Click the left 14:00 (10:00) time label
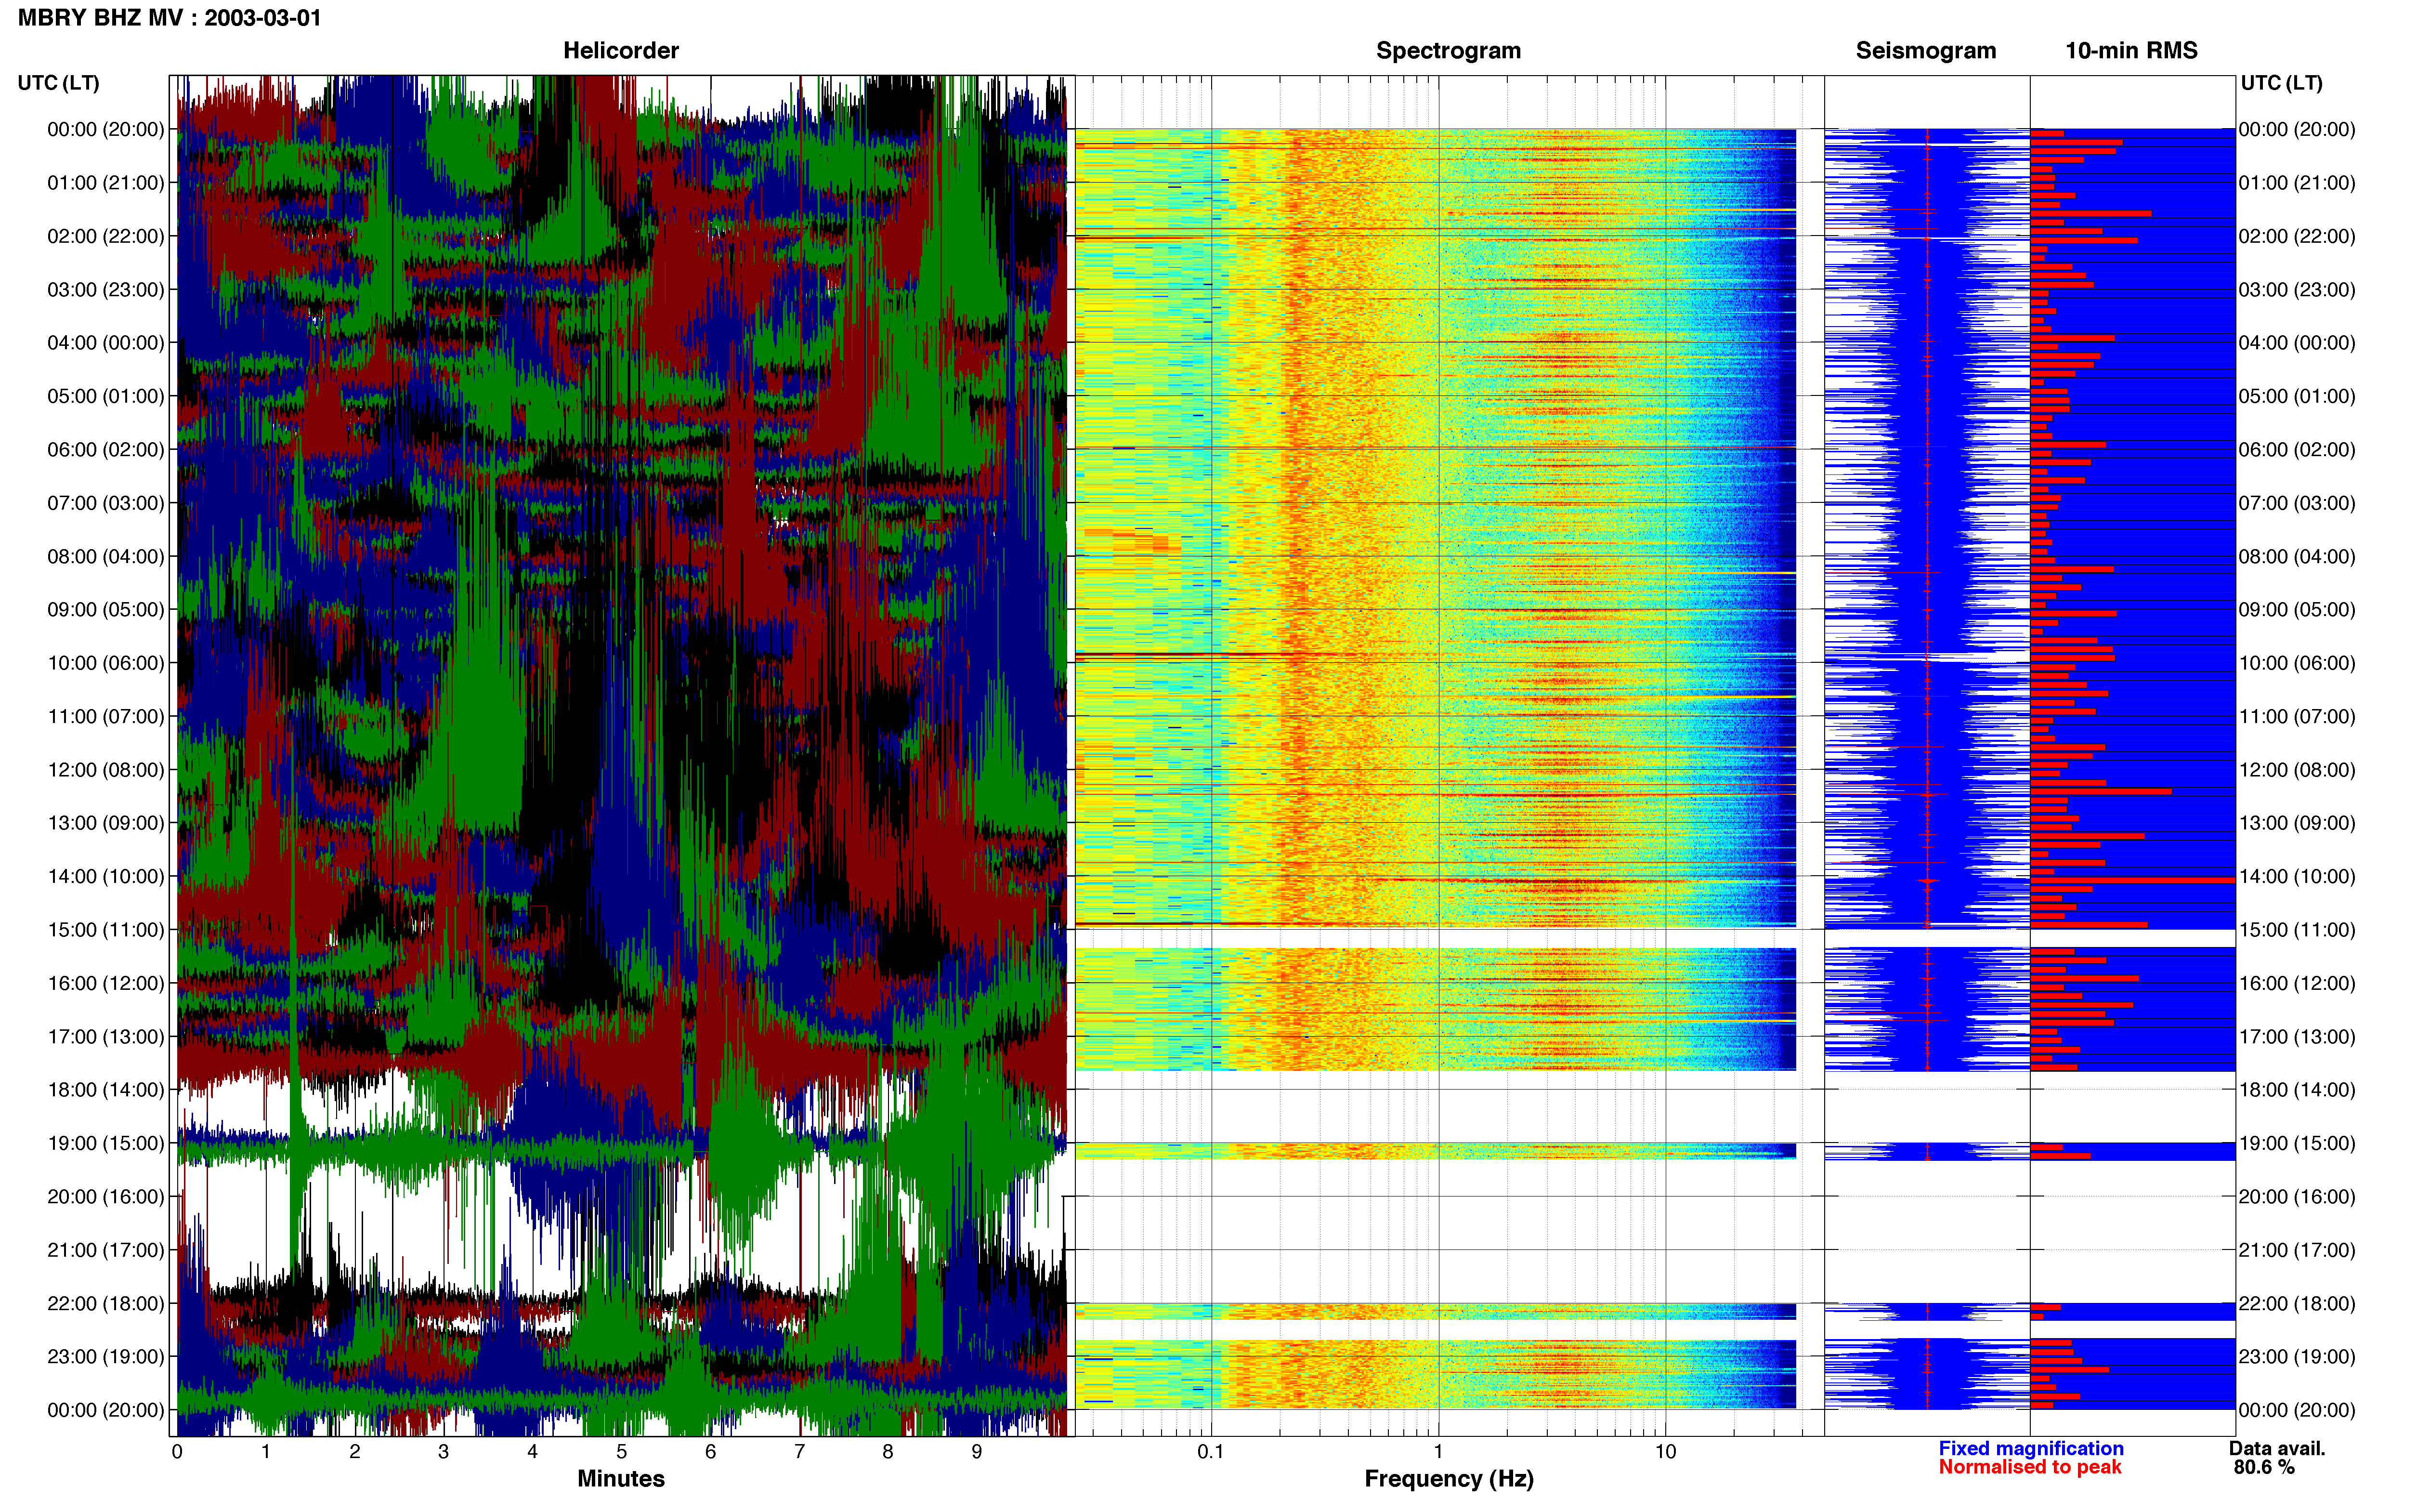This screenshot has height=1512, width=2417. [x=106, y=876]
